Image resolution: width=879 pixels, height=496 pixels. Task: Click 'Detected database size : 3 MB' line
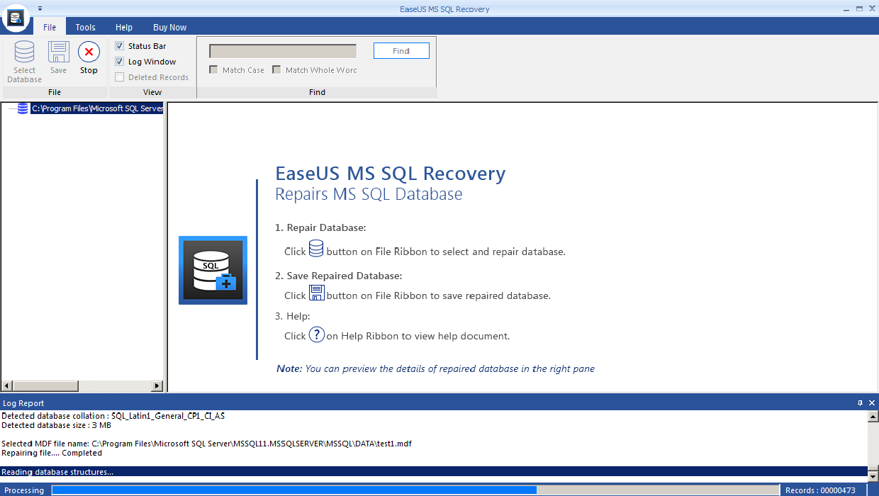tap(56, 425)
